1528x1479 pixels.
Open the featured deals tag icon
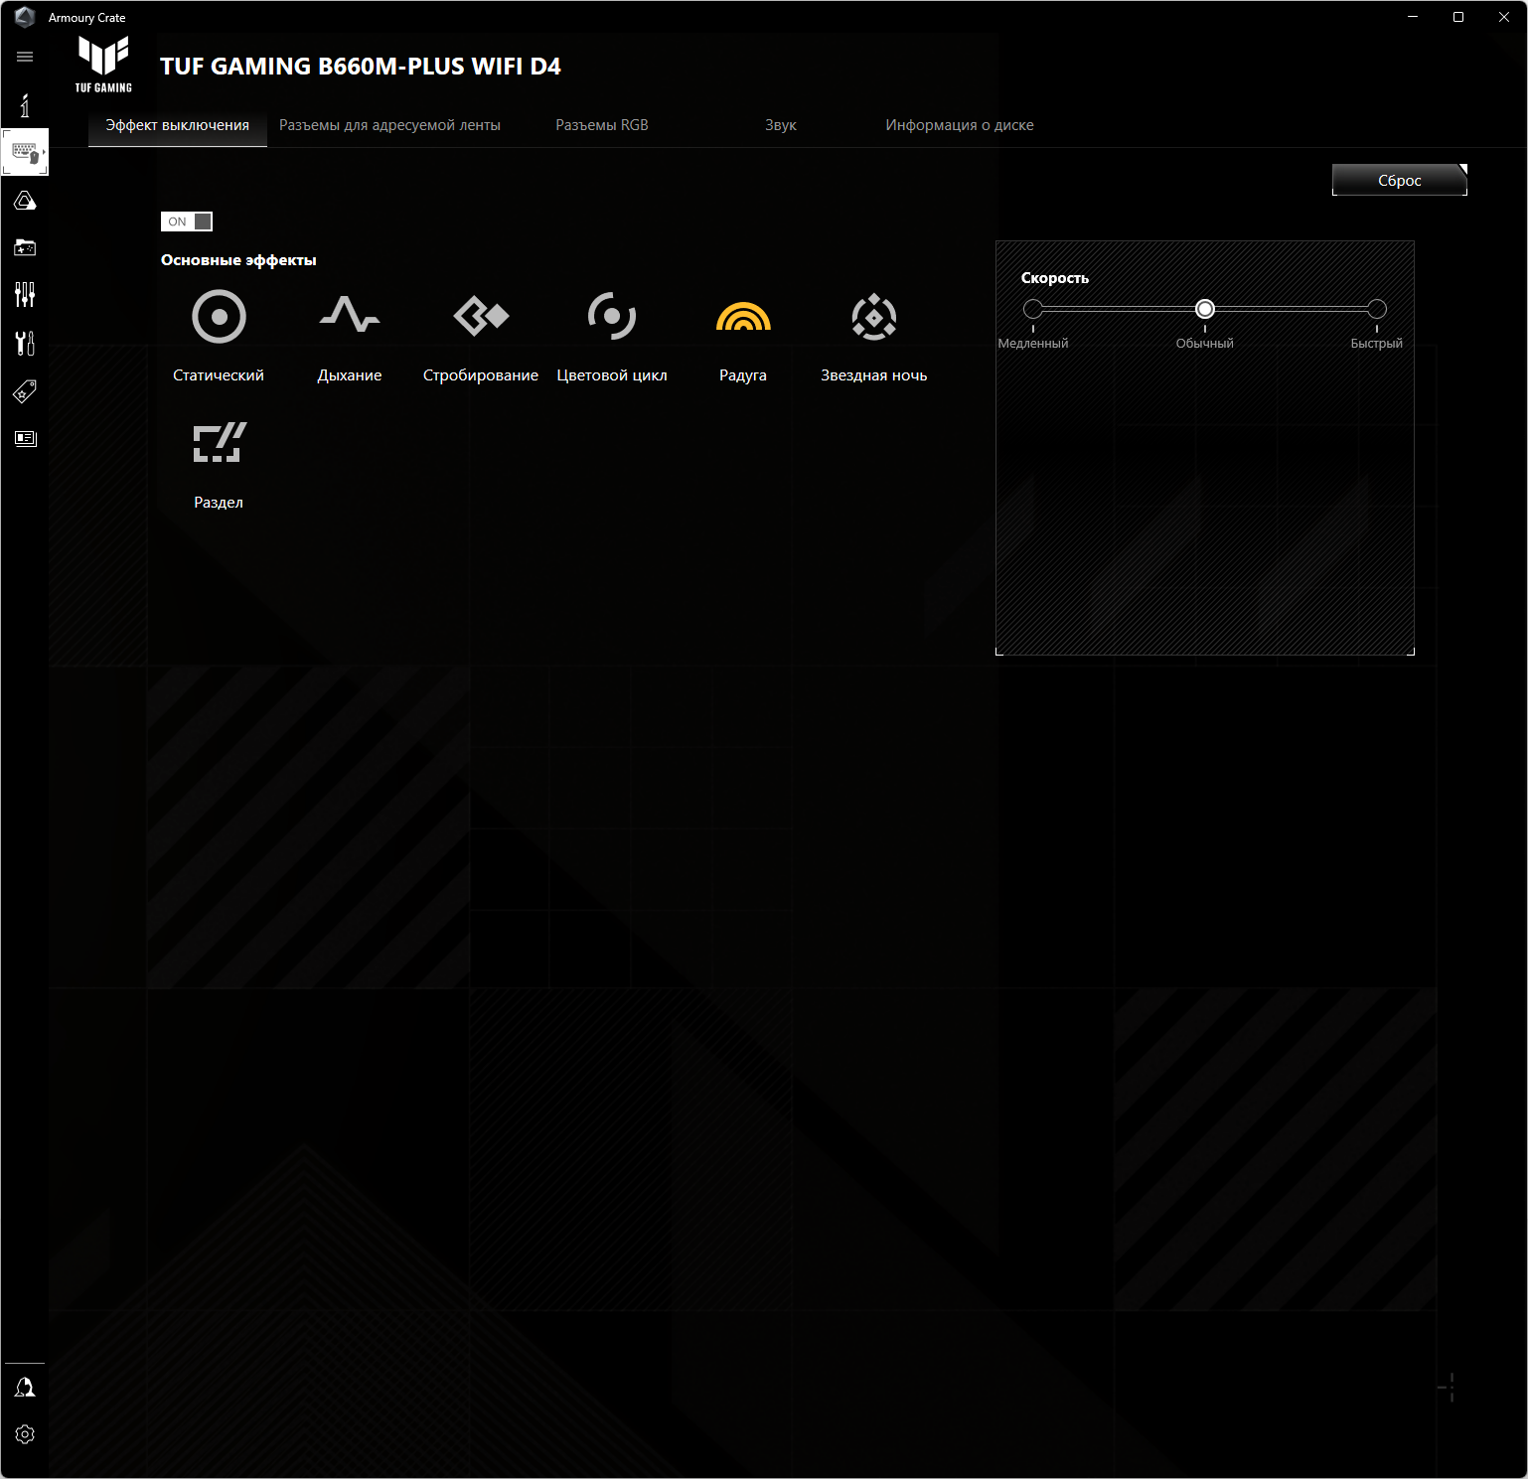tap(25, 390)
